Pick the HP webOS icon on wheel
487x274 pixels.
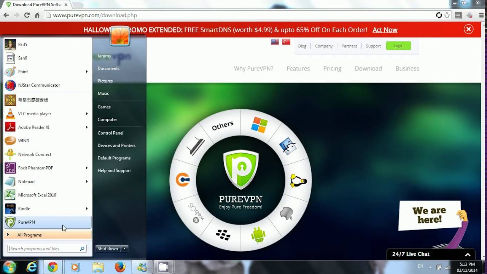coord(197,213)
